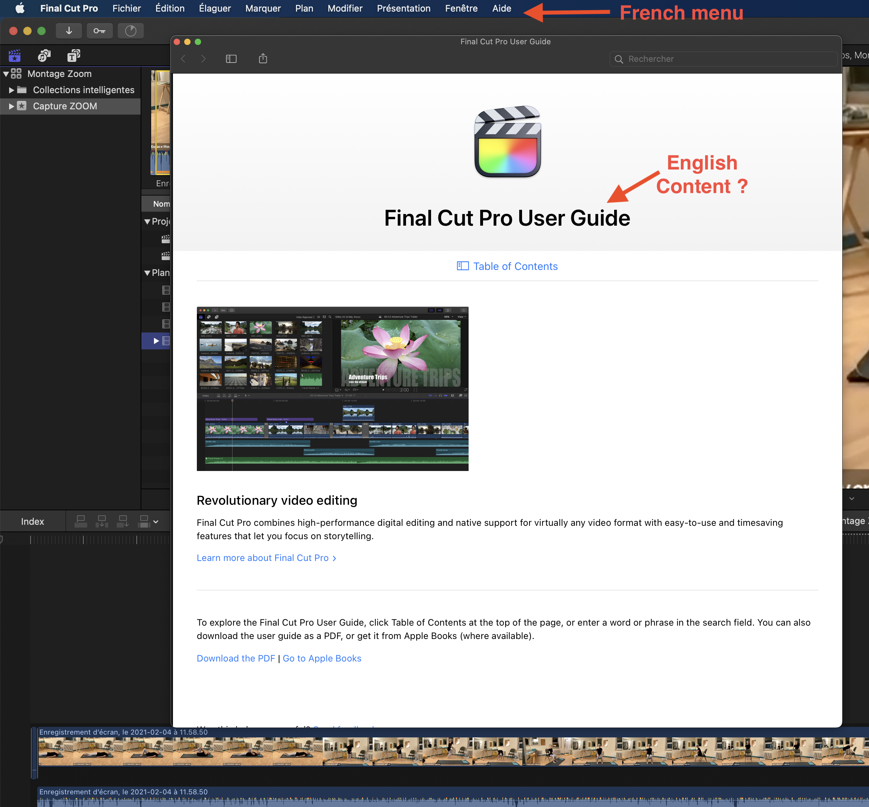Open the Titles and Generators sidebar icon
This screenshot has width=869, height=807.
tap(73, 56)
